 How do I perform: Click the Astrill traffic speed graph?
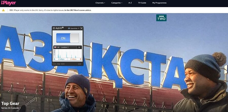coord(68,53)
